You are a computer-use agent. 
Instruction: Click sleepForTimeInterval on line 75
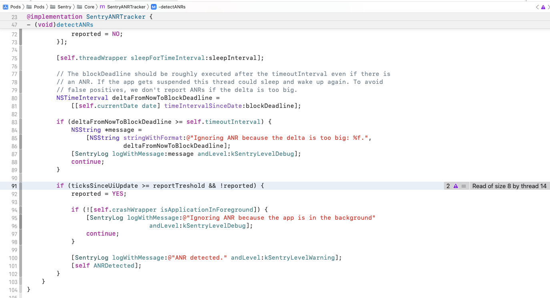168,58
